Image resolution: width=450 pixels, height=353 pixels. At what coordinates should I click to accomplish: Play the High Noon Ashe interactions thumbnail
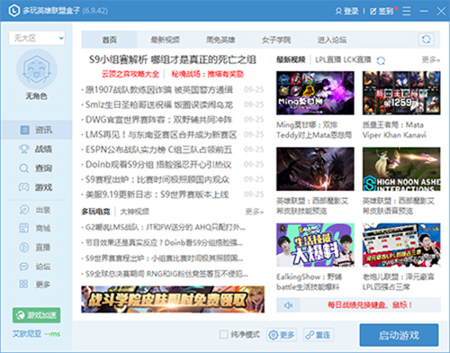pyautogui.click(x=401, y=168)
